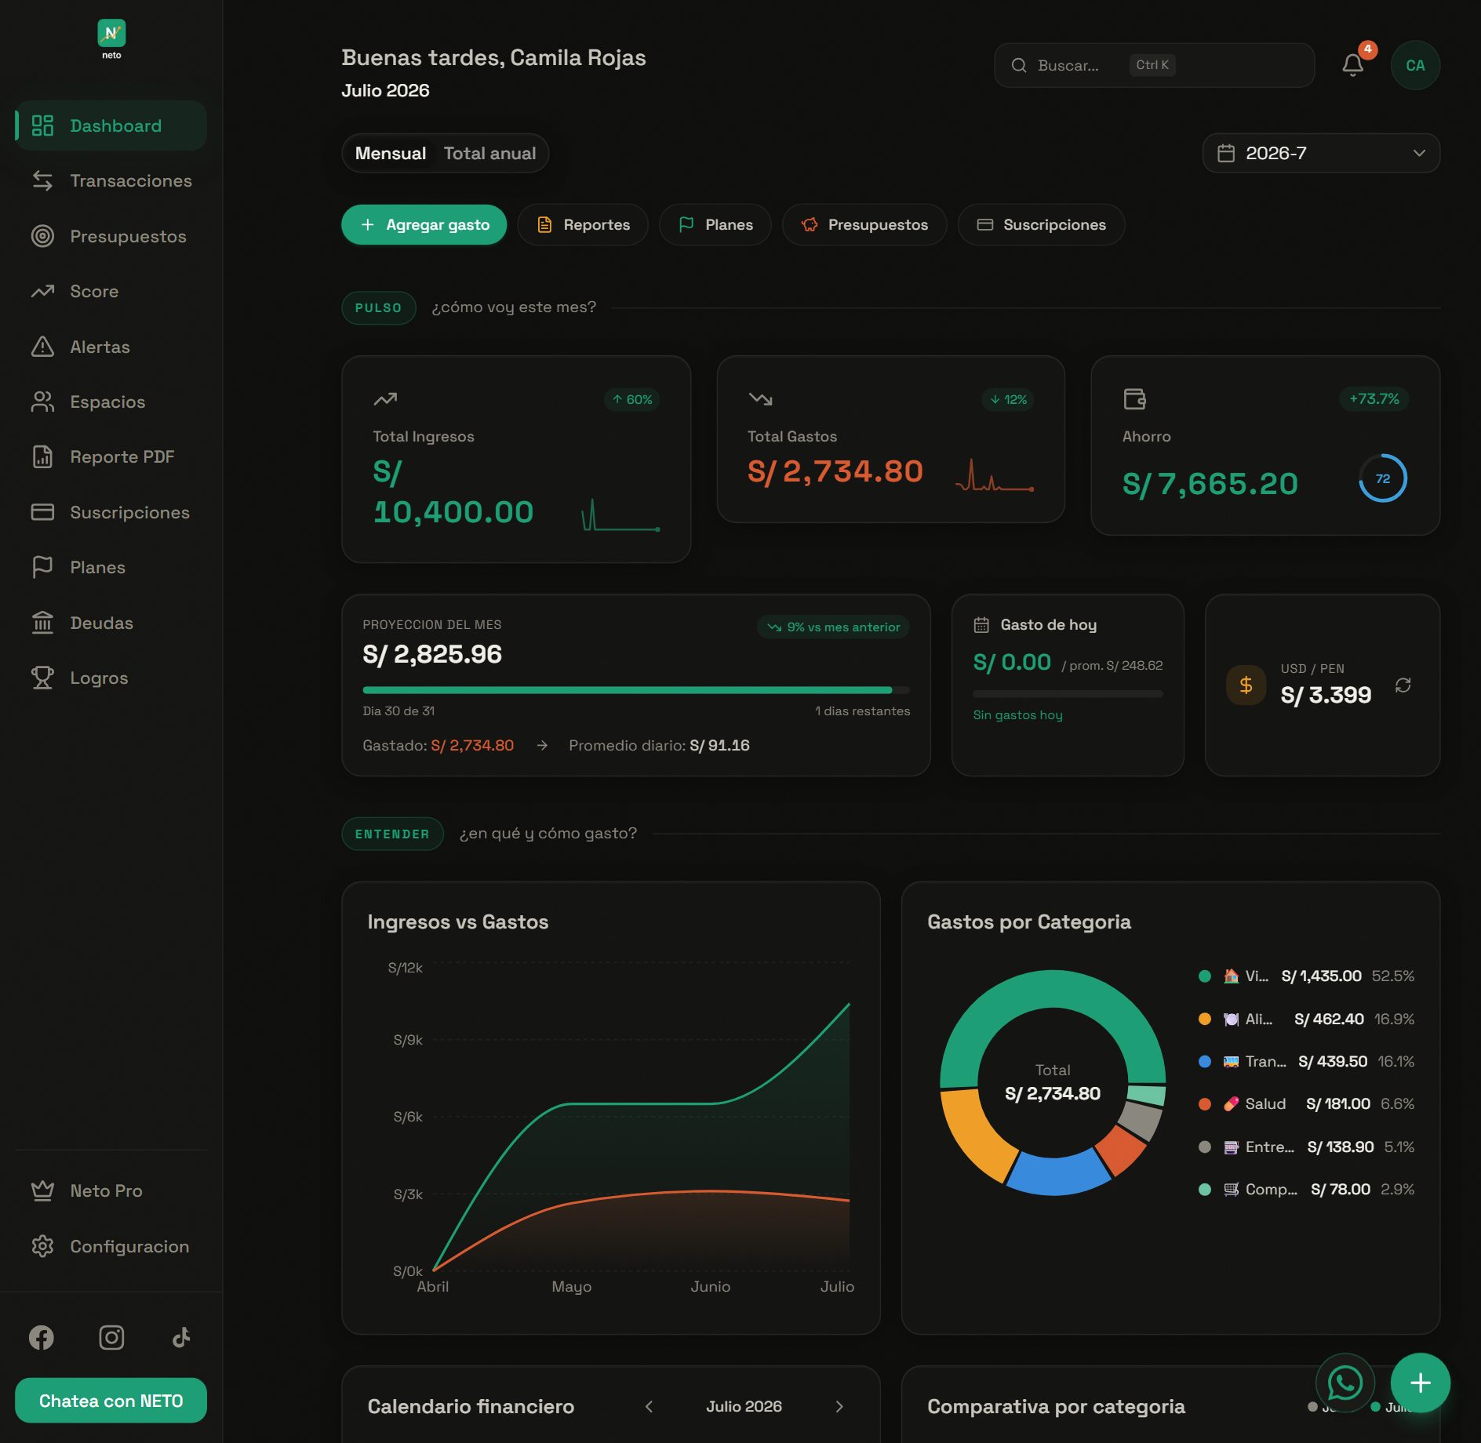Viewport: 1481px width, 1443px height.
Task: Click the search magnifier icon
Action: coord(1019,65)
